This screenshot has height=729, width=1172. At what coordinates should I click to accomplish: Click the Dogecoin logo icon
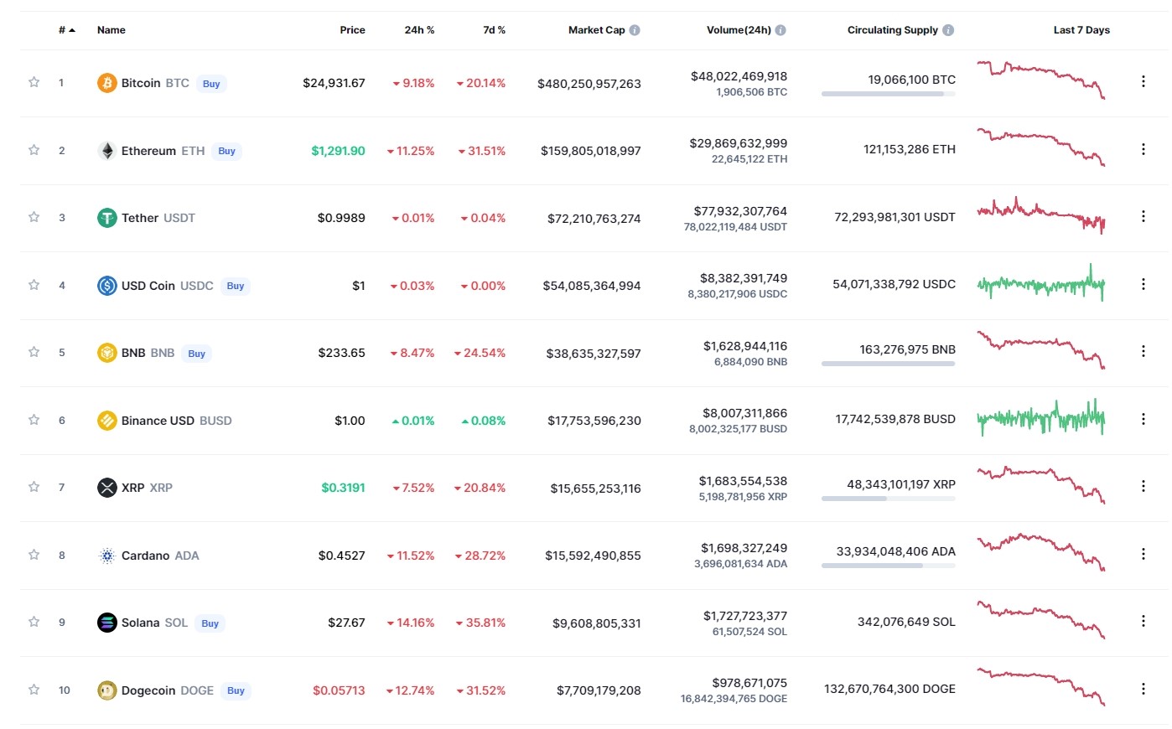(107, 690)
